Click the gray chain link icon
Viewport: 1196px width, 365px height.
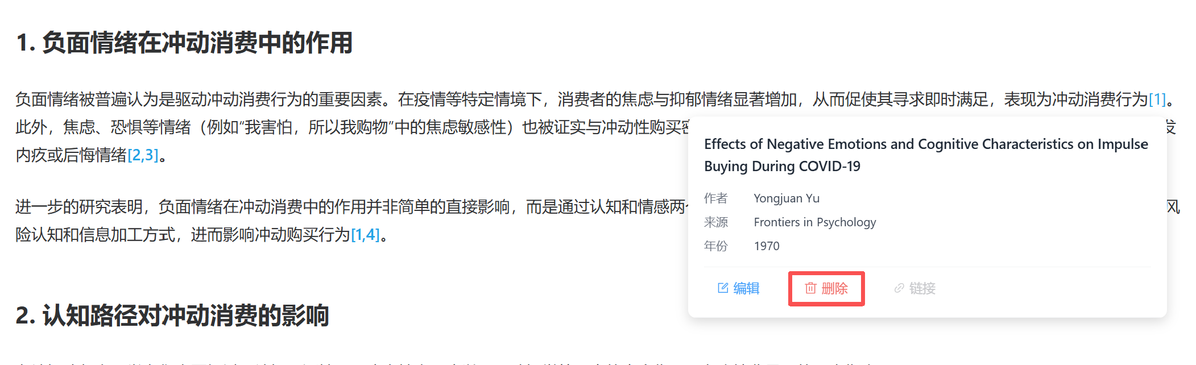tap(899, 288)
